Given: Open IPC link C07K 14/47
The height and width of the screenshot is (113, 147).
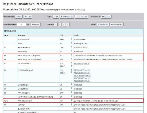Looking at the screenshot, I should click(x=82, y=70).
